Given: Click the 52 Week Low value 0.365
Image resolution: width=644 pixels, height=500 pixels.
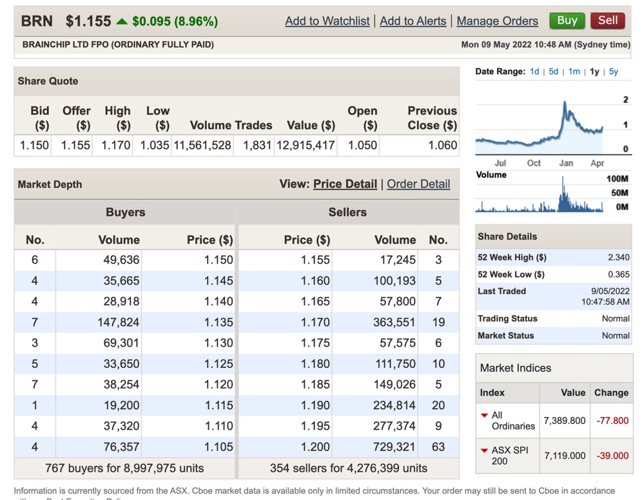Looking at the screenshot, I should click(x=618, y=274).
